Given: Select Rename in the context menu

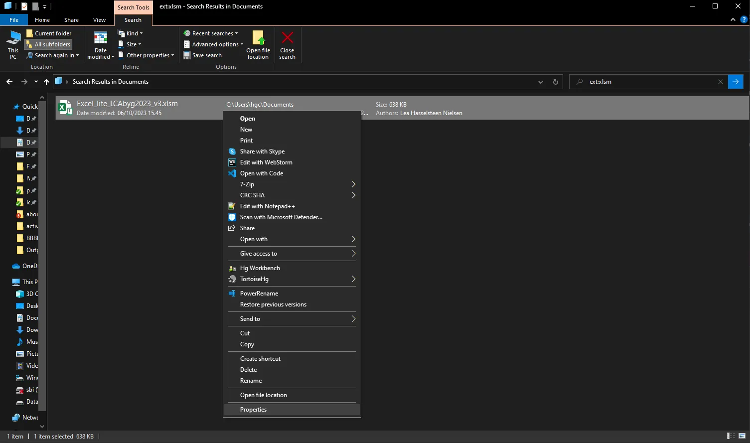Looking at the screenshot, I should [292, 381].
